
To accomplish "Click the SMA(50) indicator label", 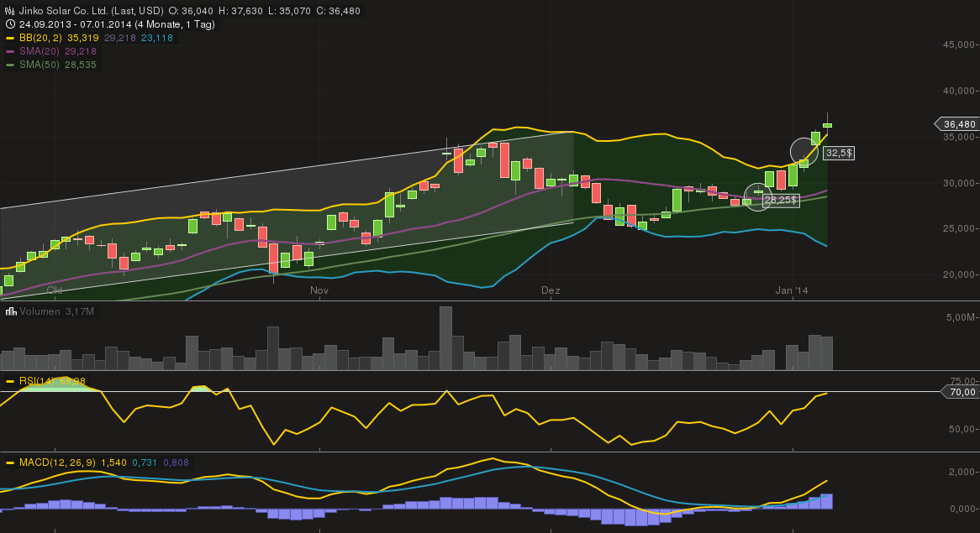I will (40, 65).
